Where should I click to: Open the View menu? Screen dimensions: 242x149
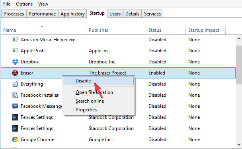click(x=43, y=4)
